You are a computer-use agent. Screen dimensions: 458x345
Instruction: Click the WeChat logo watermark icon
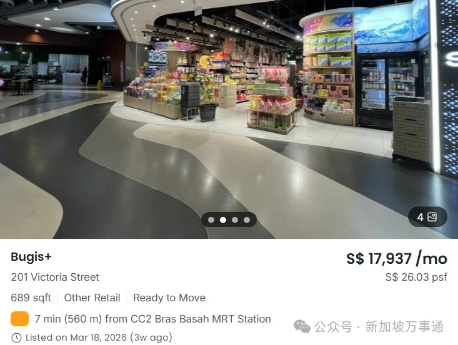[302, 326]
